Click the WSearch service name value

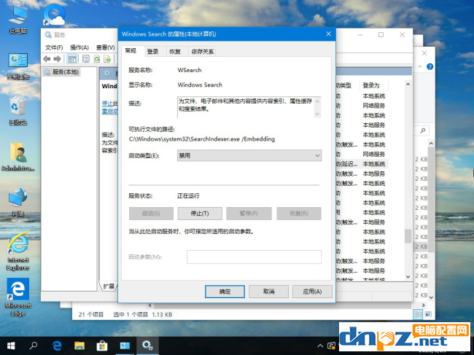[x=190, y=70]
